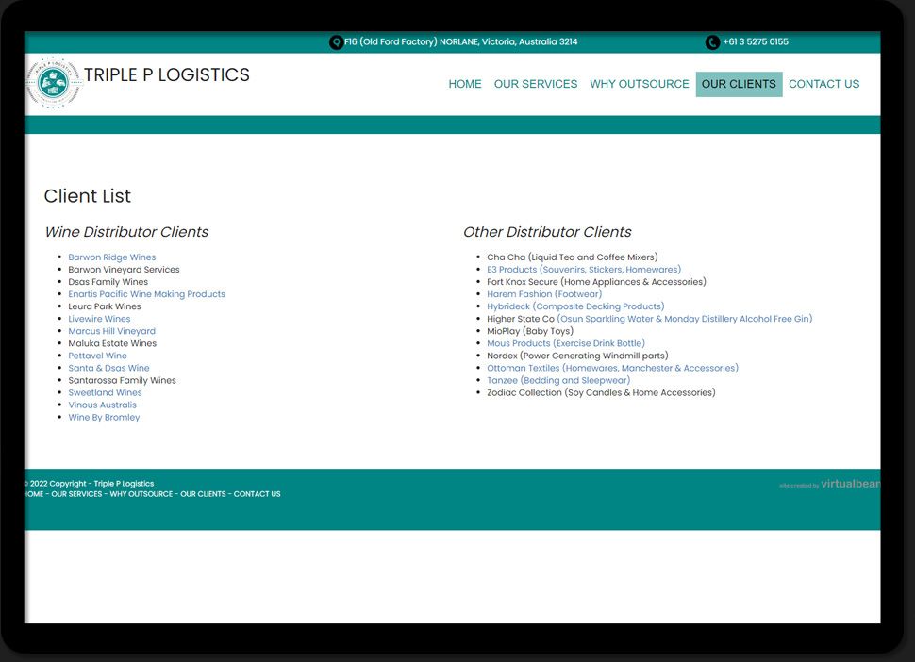Click the phone icon in top bar
Viewport: 915px width, 662px height.
(712, 42)
